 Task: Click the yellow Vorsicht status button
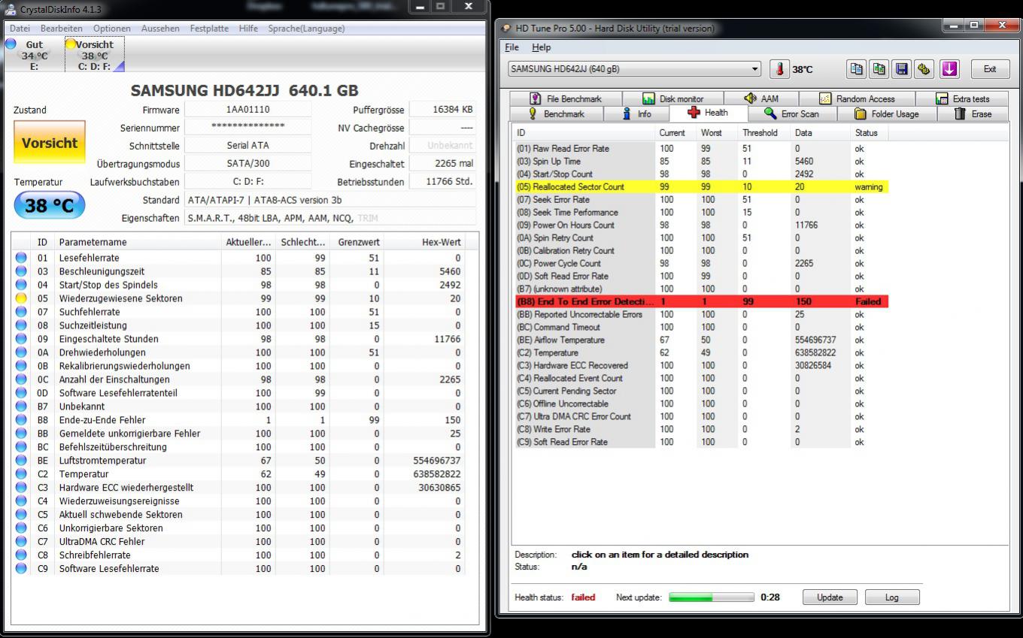50,142
